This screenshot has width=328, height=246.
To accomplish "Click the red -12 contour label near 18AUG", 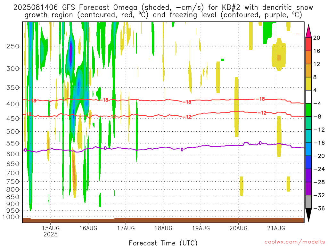I will pyautogui.click(x=187, y=117).
